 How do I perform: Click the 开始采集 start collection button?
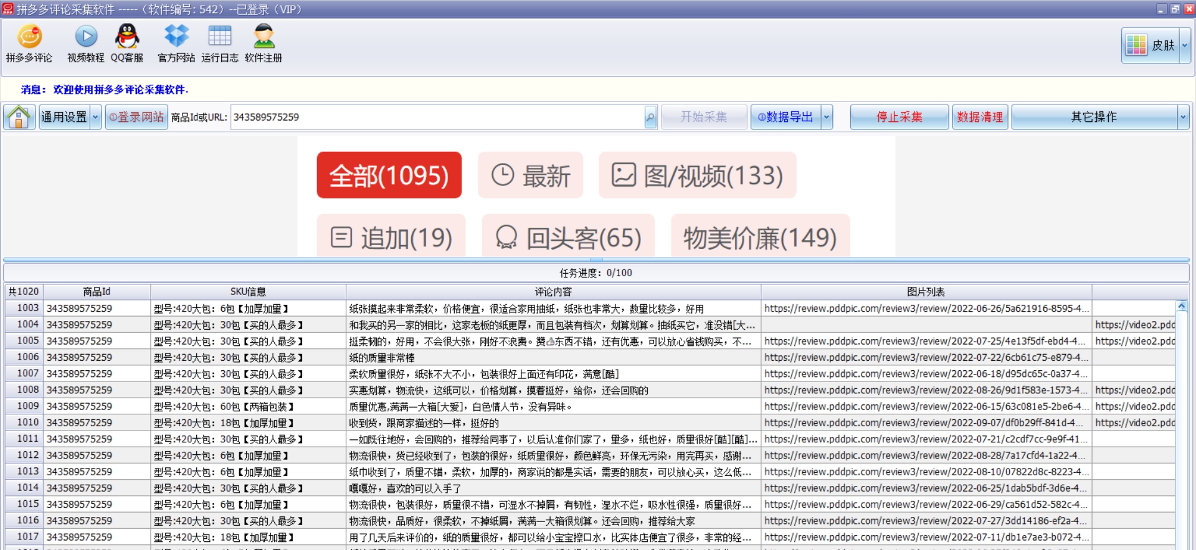click(x=704, y=117)
